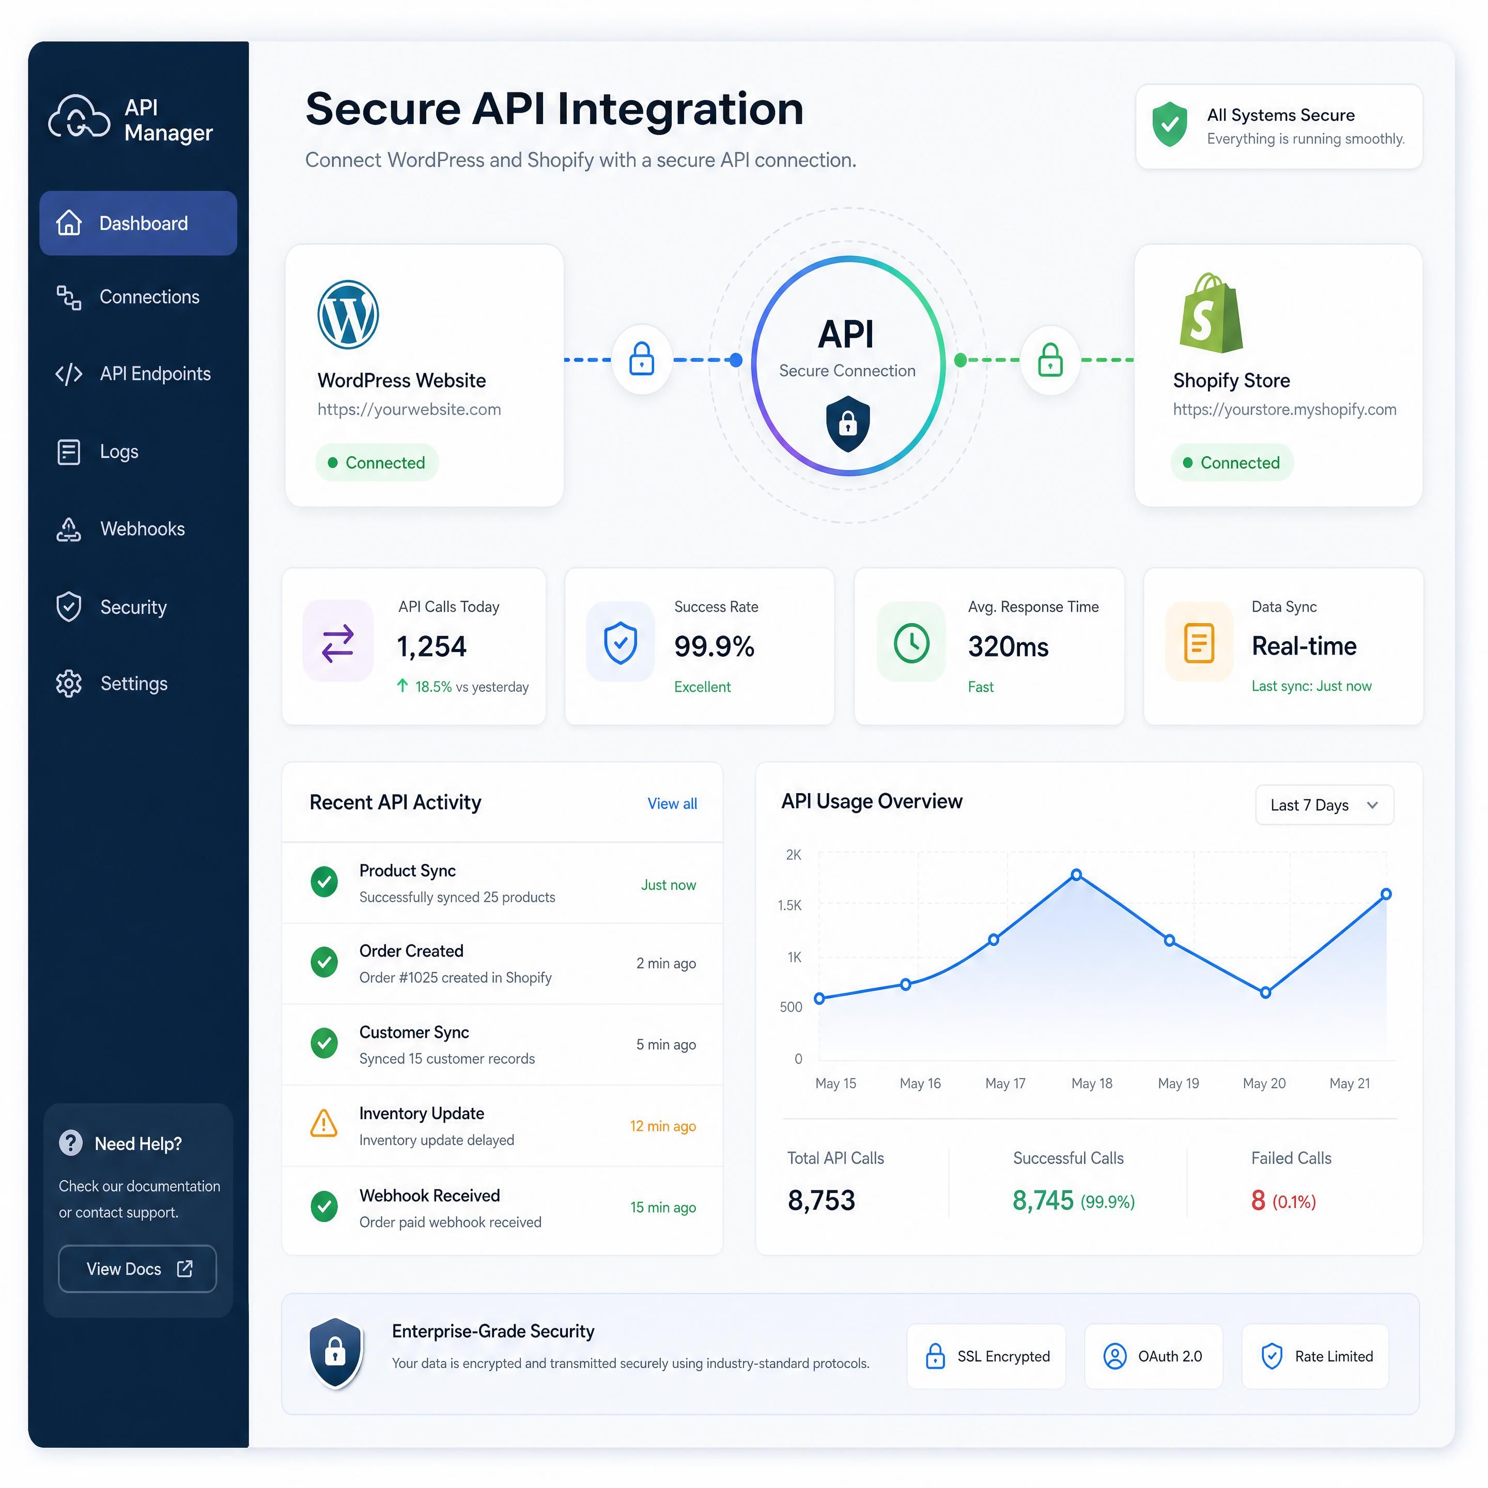Click the Rate Limited badge

pyautogui.click(x=1315, y=1356)
